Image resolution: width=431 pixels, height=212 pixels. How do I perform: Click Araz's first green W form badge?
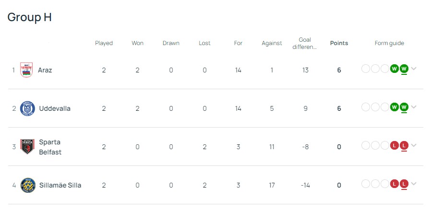[395, 69]
